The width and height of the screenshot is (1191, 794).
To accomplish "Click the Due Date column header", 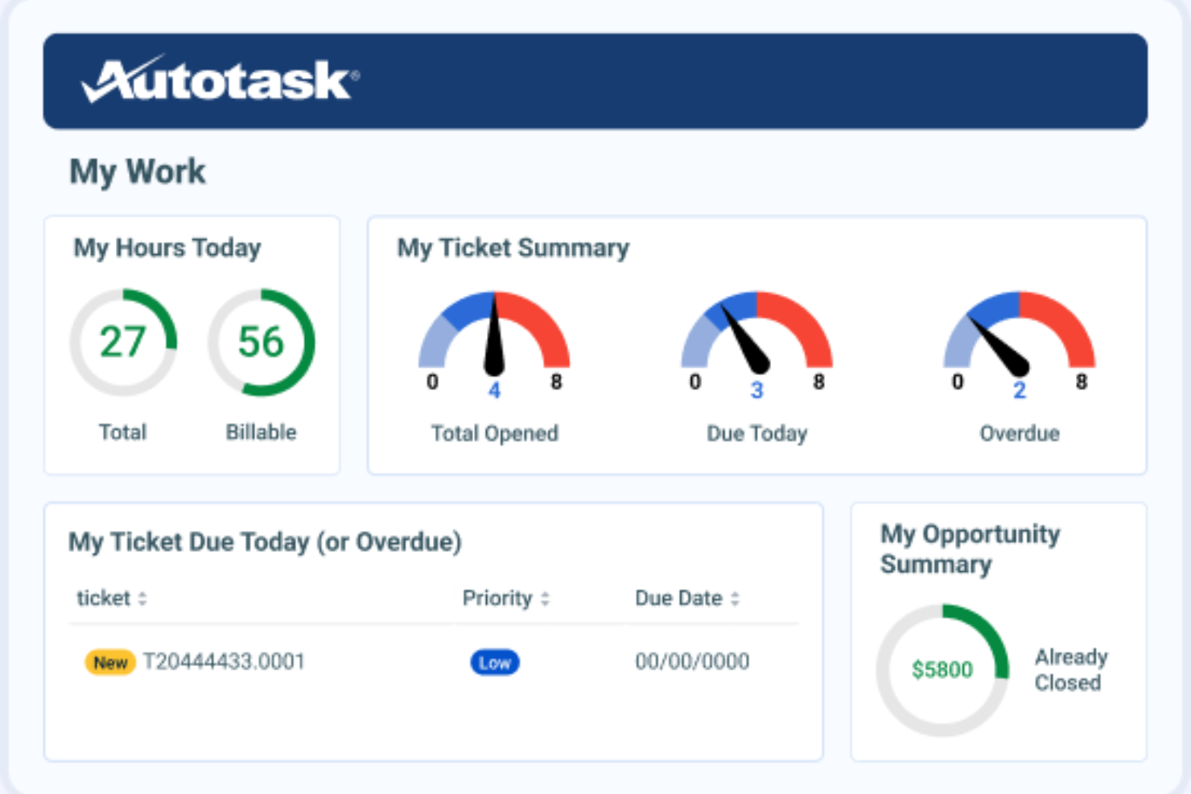I will [678, 598].
